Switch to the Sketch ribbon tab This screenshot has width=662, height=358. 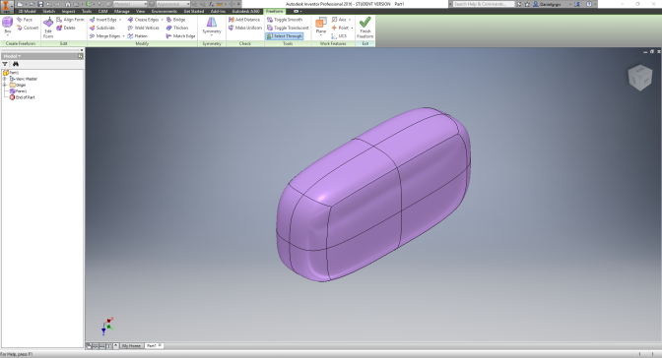click(x=48, y=12)
